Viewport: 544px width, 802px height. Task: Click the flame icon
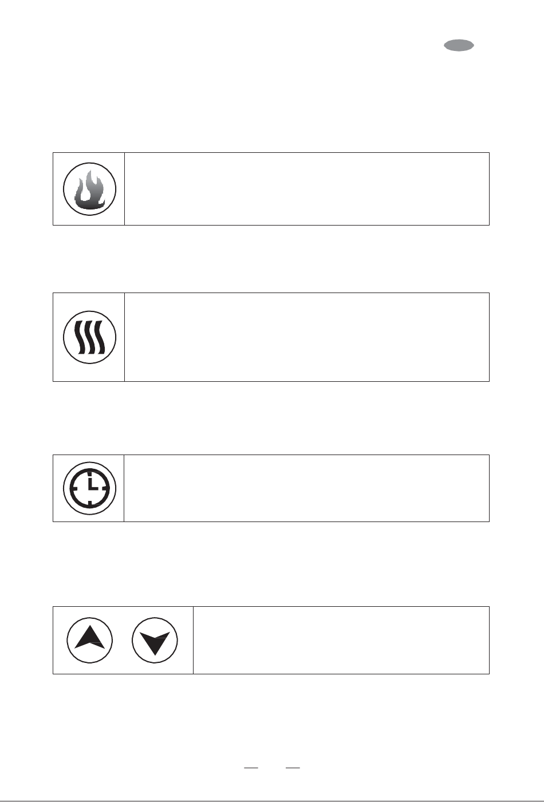(90, 189)
